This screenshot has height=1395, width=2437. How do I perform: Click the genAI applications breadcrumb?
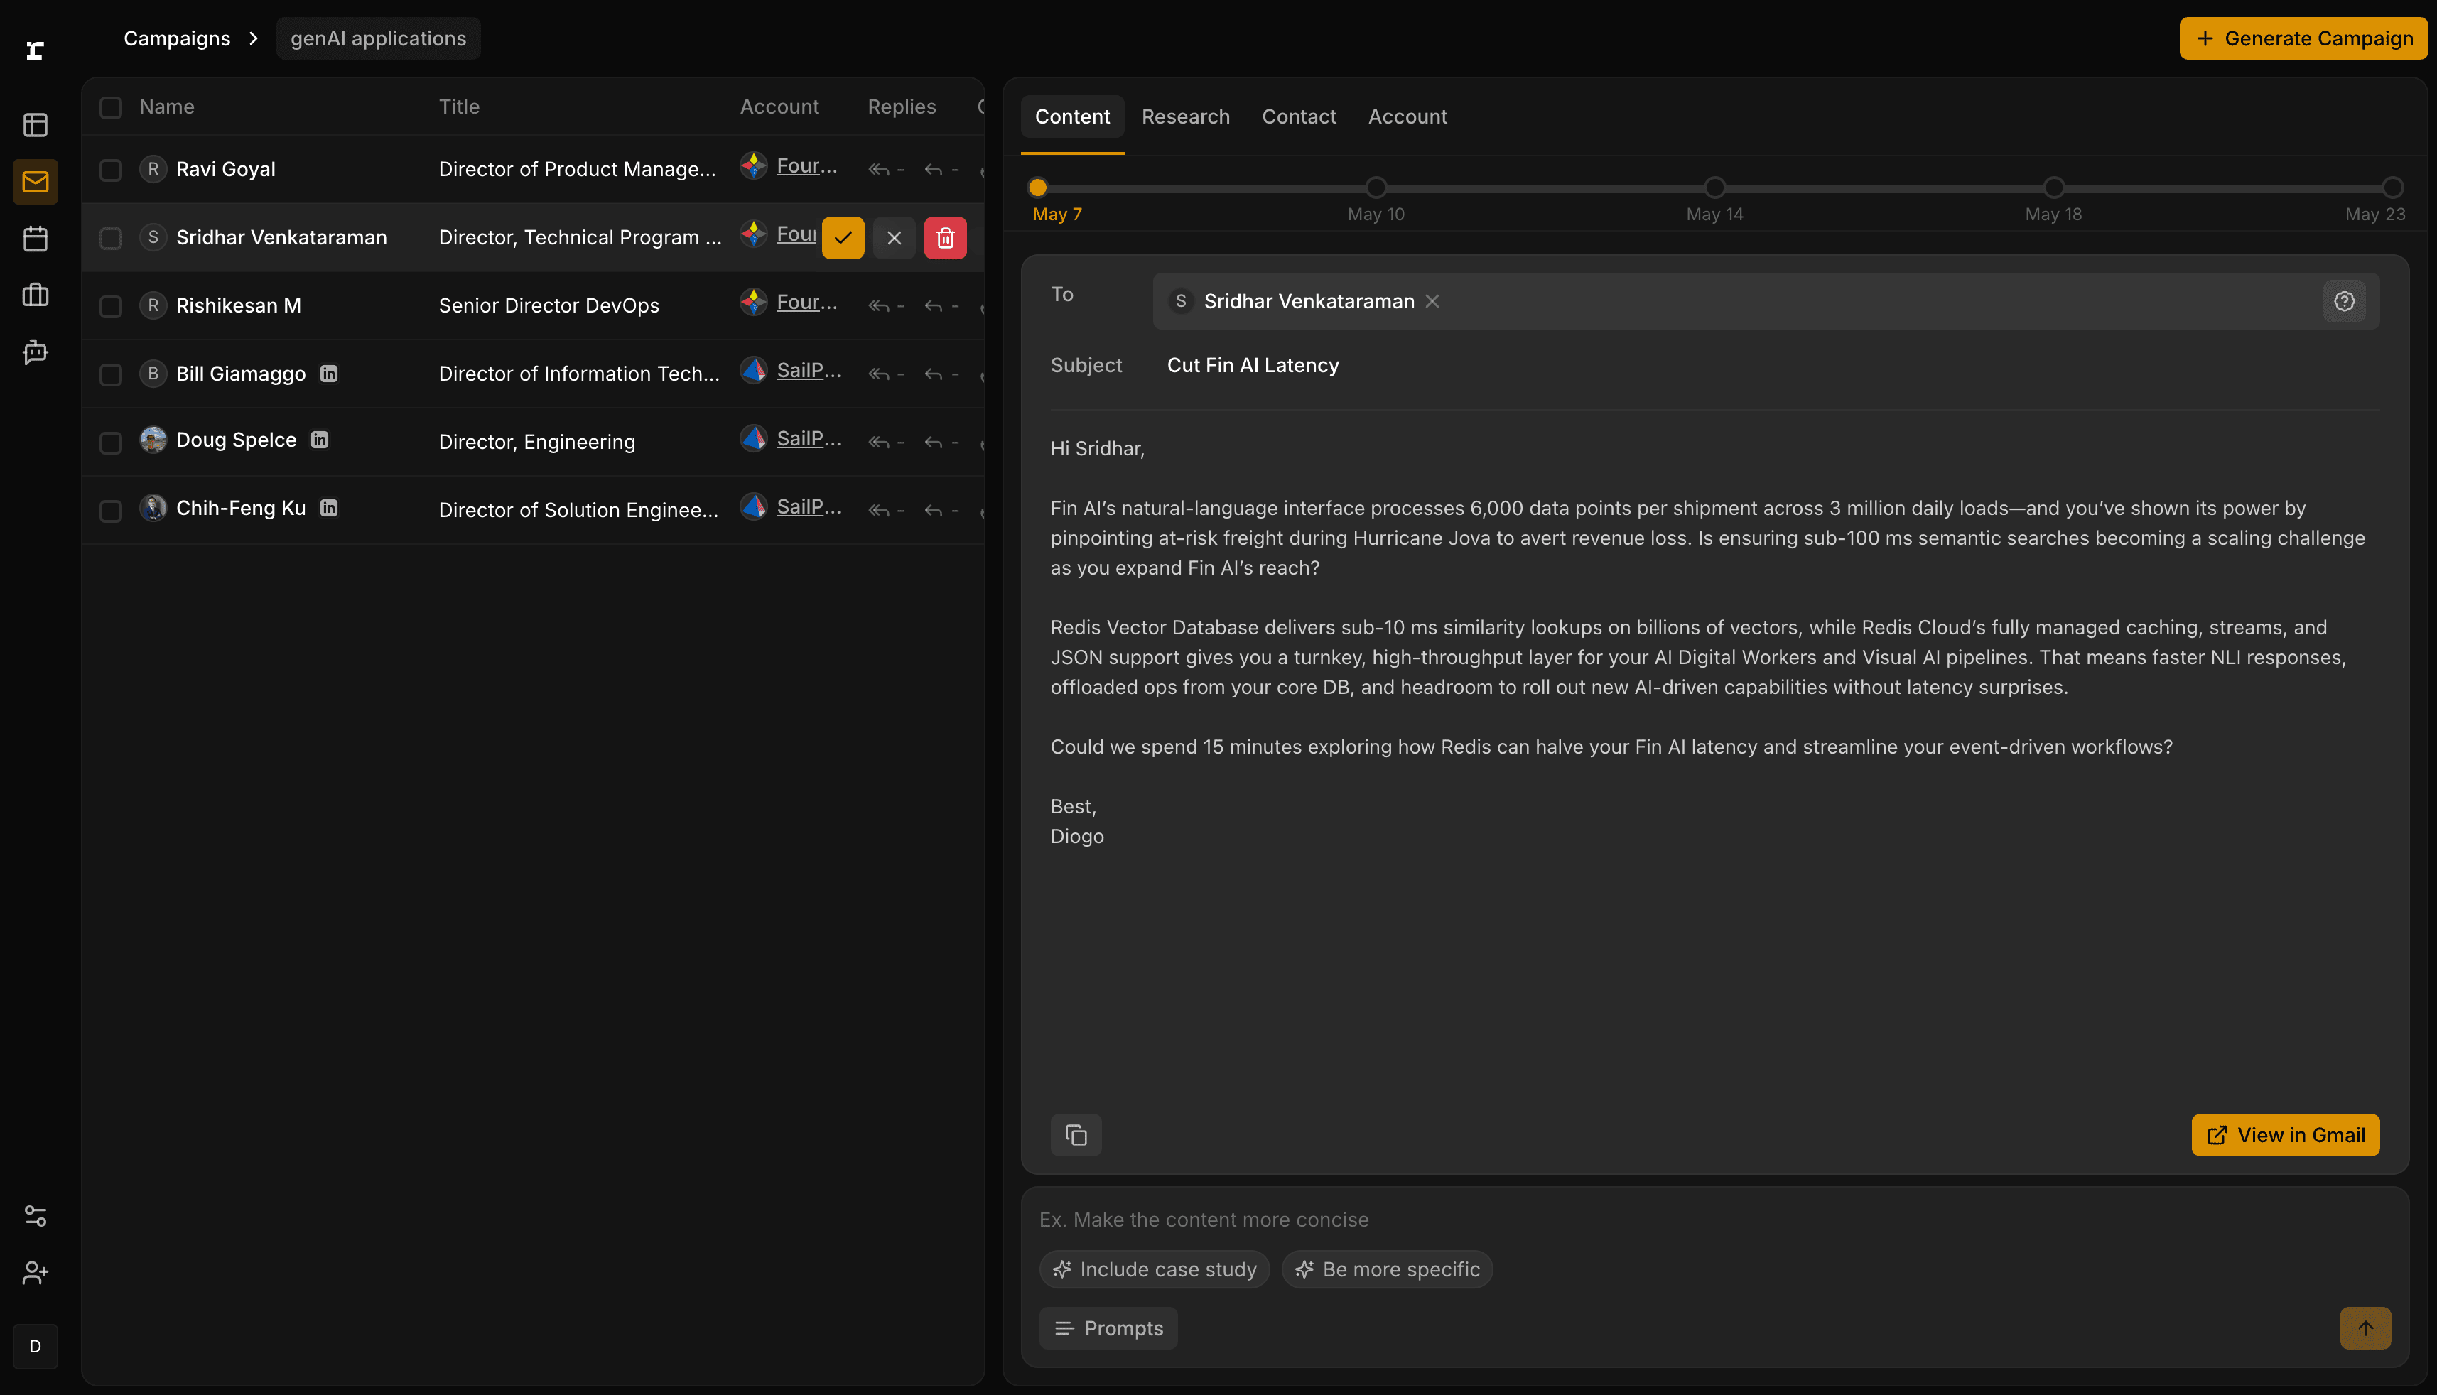[377, 38]
